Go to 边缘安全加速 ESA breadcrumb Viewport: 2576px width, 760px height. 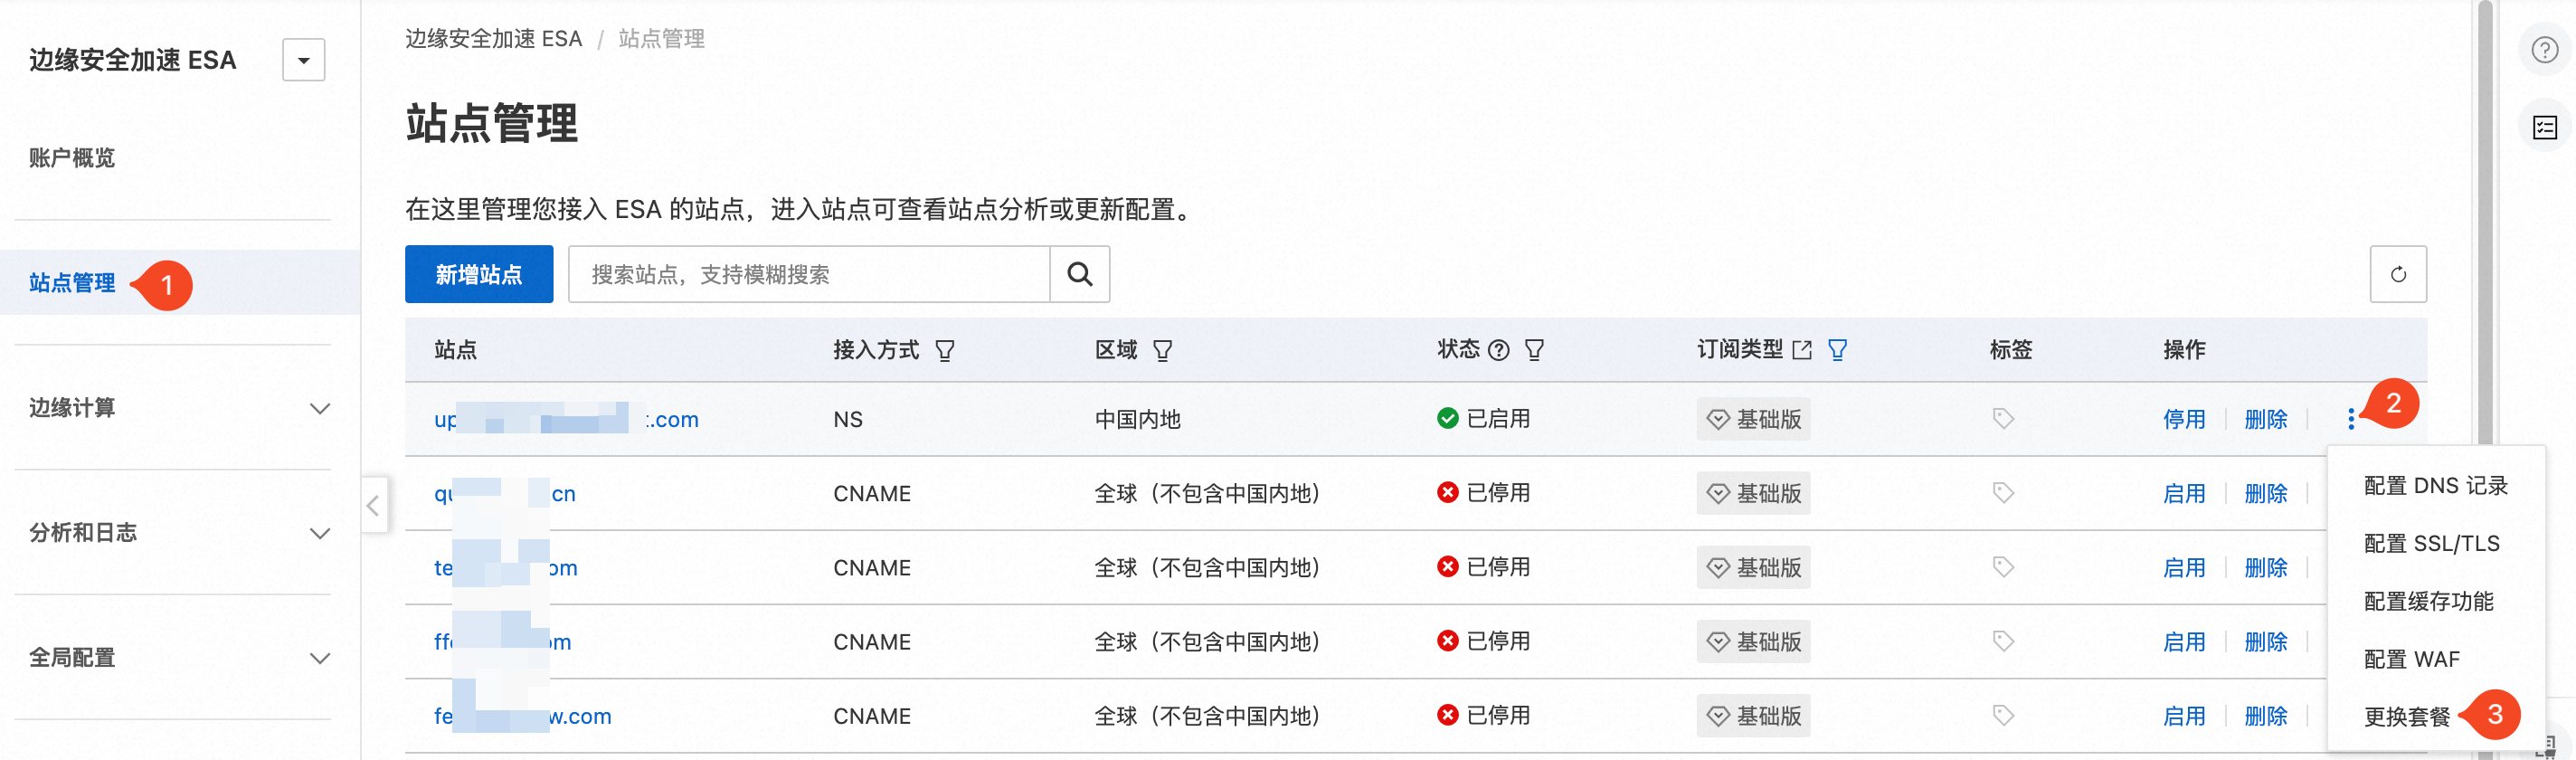tap(493, 39)
